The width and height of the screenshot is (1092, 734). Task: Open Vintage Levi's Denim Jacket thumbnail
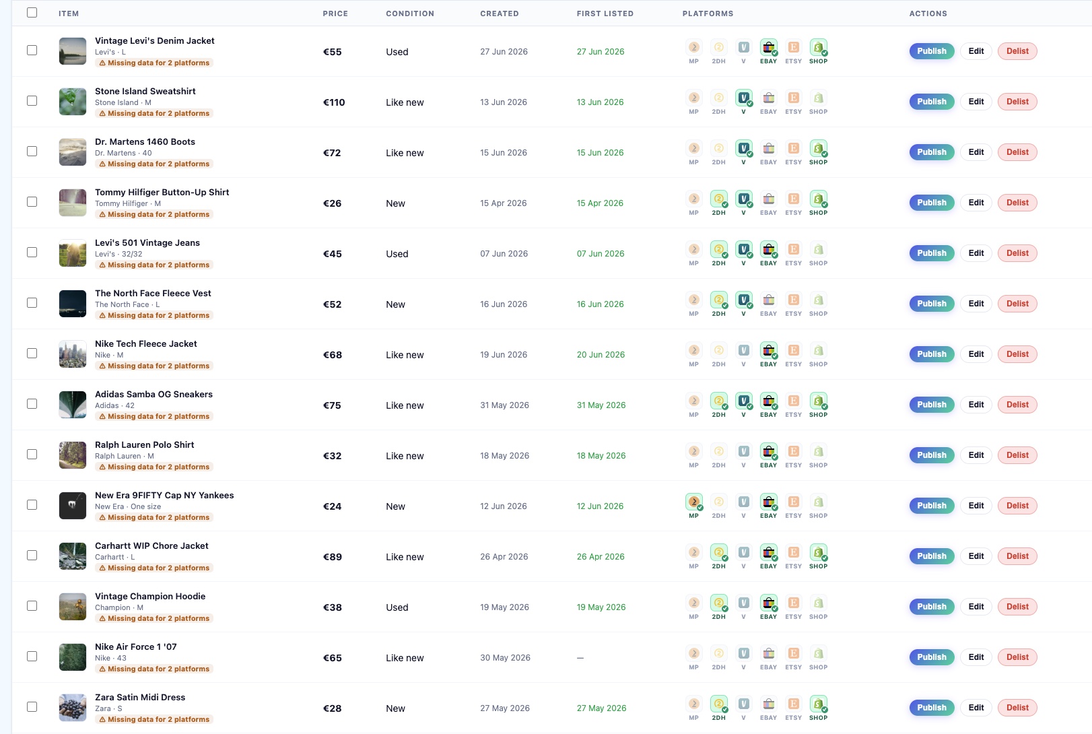point(73,51)
